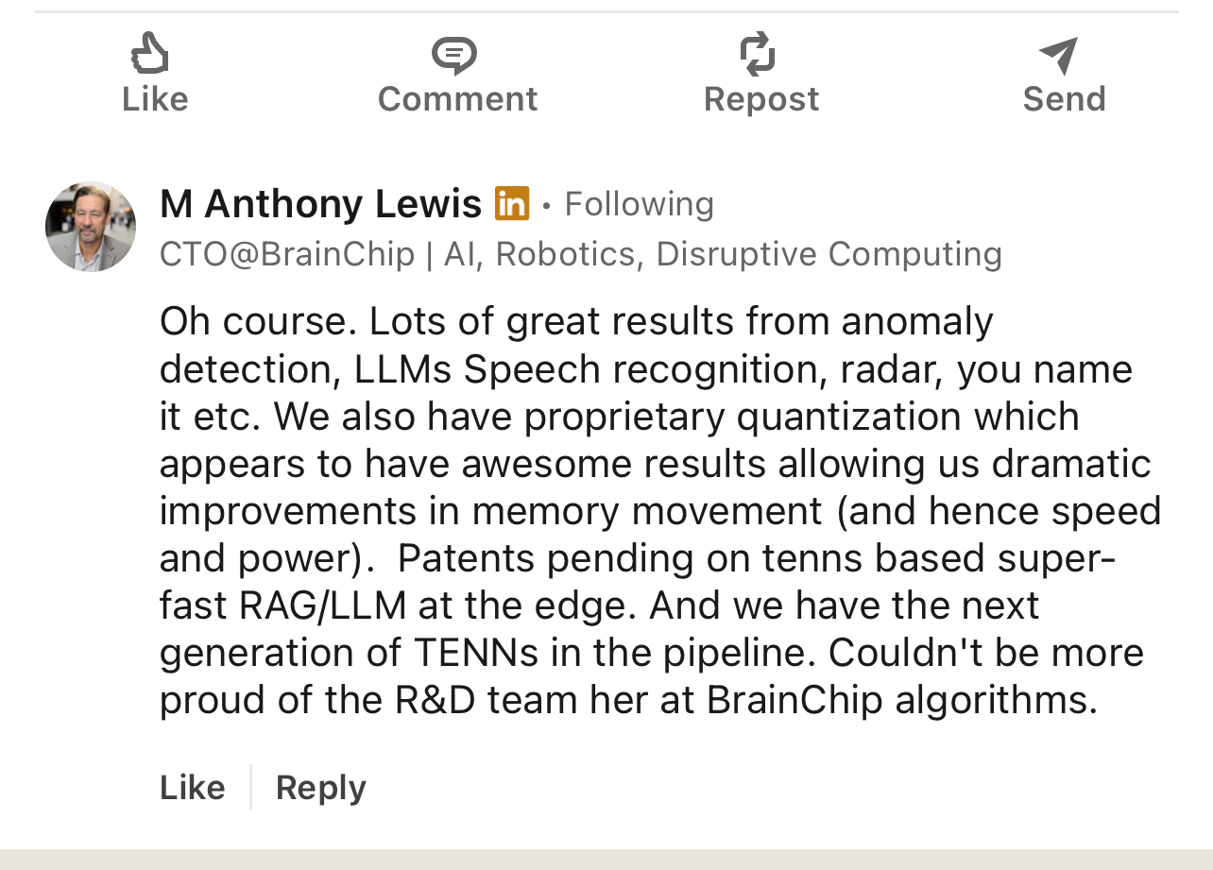1213x870 pixels.
Task: Open the M Anthony Lewis name link
Action: [x=320, y=204]
